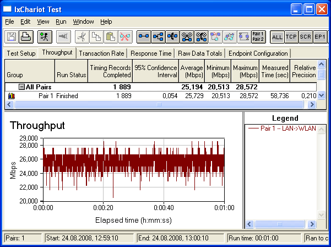The height and width of the screenshot is (247, 331).
Task: Click the Add hardware performance pair icon
Action: [187, 37]
